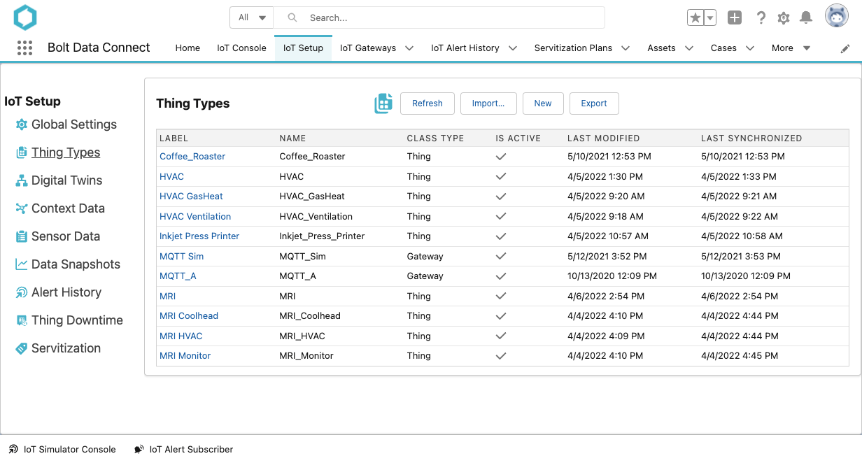This screenshot has width=862, height=463.
Task: Click the IoT Alert Subscriber icon
Action: [139, 449]
